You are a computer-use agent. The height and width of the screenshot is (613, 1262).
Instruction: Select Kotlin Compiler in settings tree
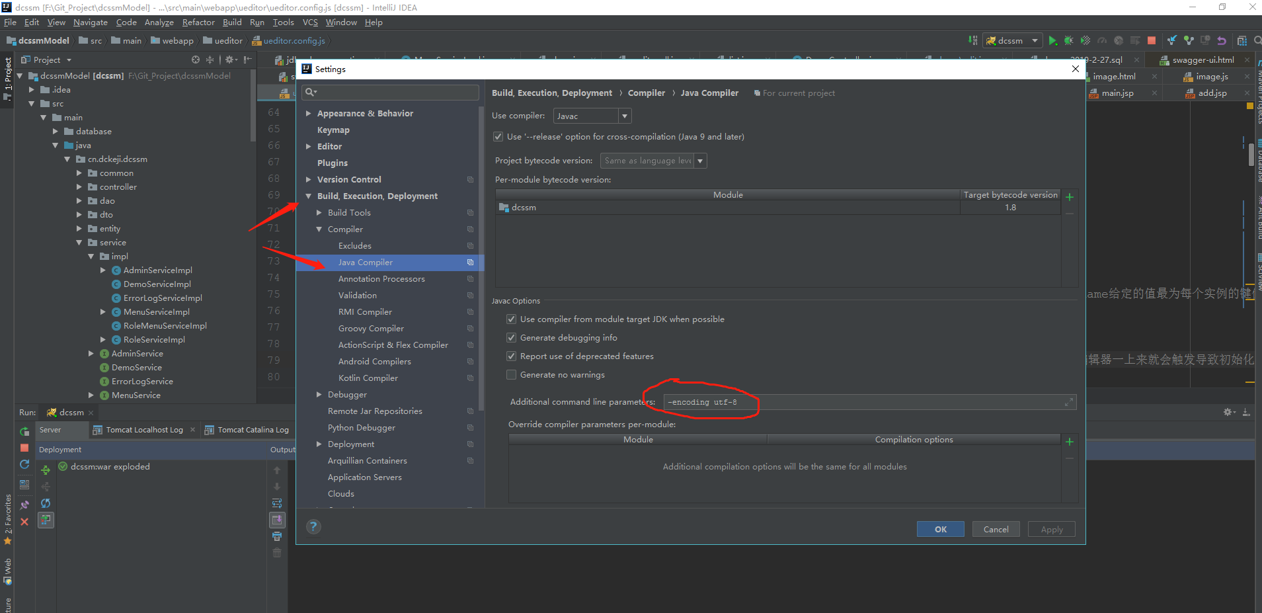(x=368, y=378)
